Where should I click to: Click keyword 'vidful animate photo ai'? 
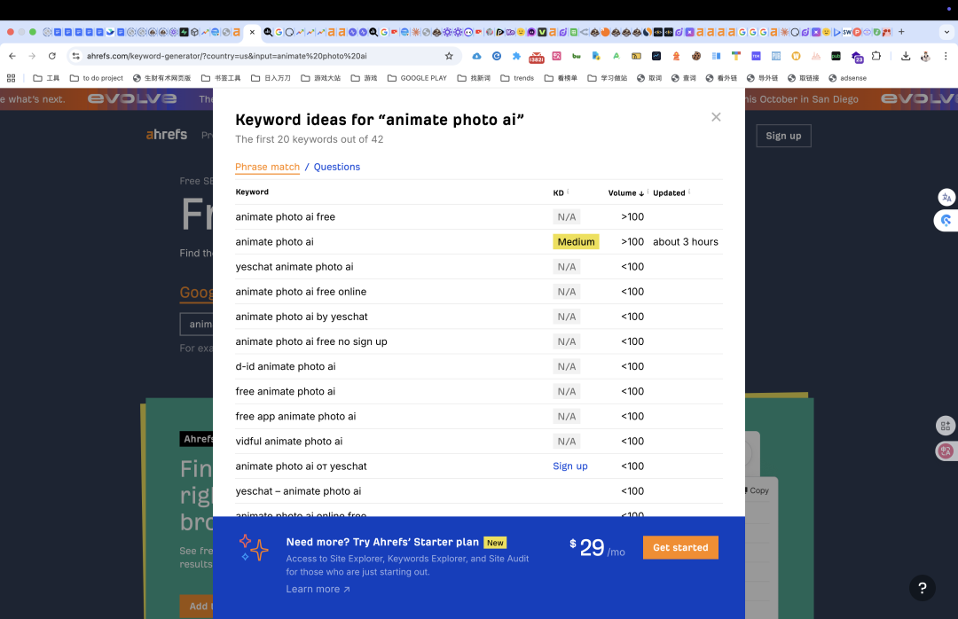pos(289,441)
